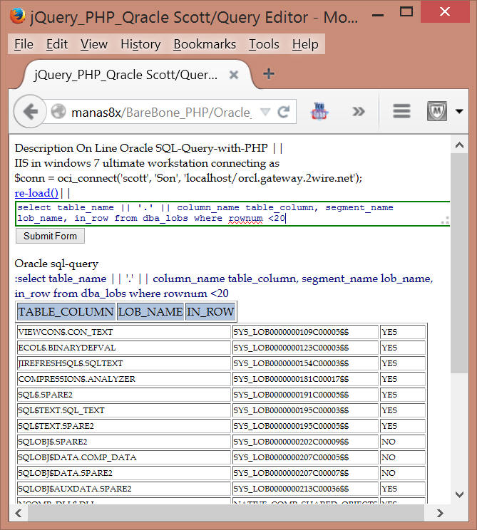477x530 pixels.
Task: Show more tools via double-chevron overflow
Action: (359, 112)
